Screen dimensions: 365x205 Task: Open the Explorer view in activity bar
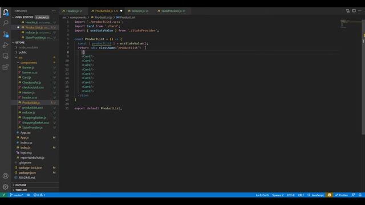(5, 12)
